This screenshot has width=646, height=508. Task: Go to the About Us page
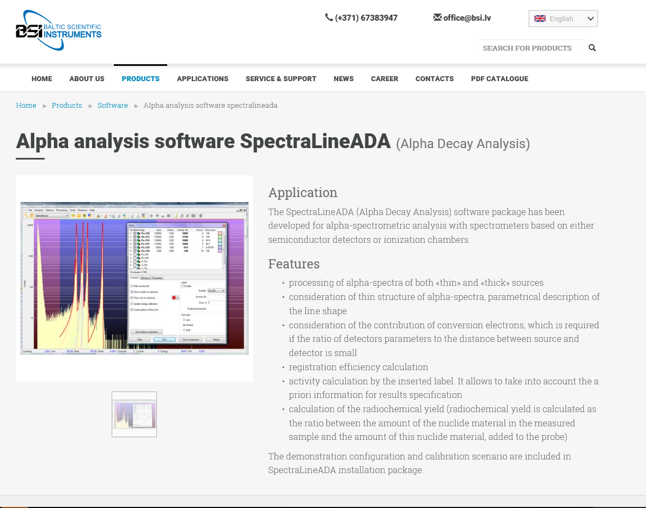pyautogui.click(x=87, y=78)
